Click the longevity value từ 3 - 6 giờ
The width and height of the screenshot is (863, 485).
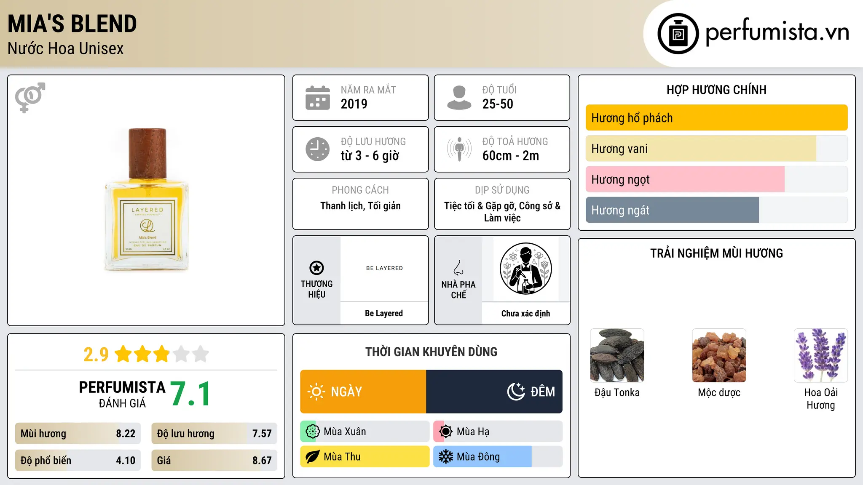(x=370, y=156)
